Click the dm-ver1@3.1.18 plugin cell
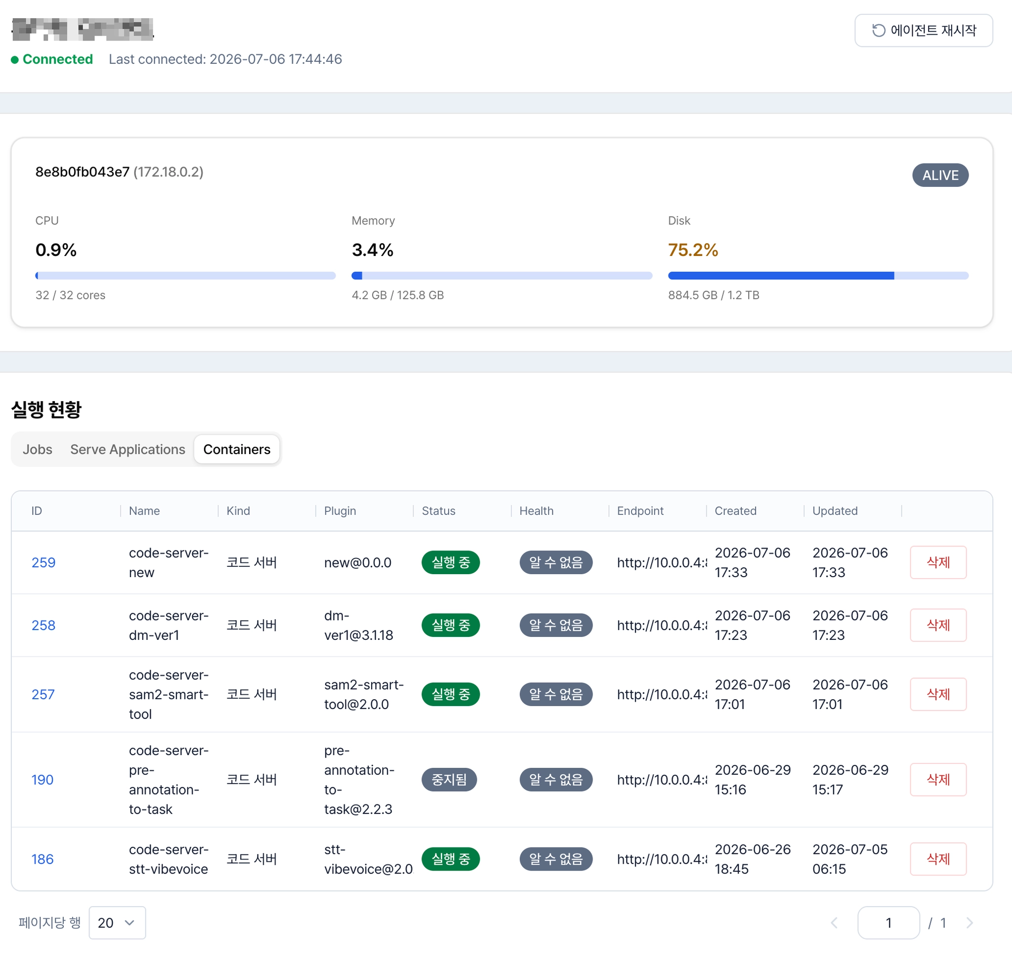The height and width of the screenshot is (966, 1012). coord(358,625)
